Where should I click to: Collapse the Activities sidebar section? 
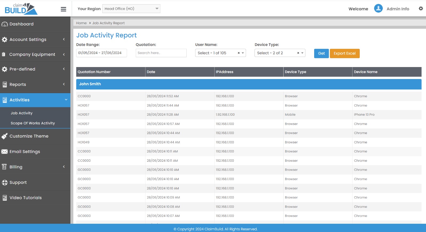tap(35, 100)
